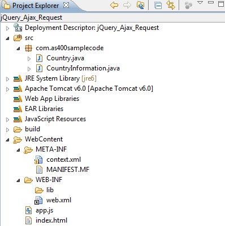Select web.xml file name
225x226 pixels.
pyautogui.click(x=59, y=200)
